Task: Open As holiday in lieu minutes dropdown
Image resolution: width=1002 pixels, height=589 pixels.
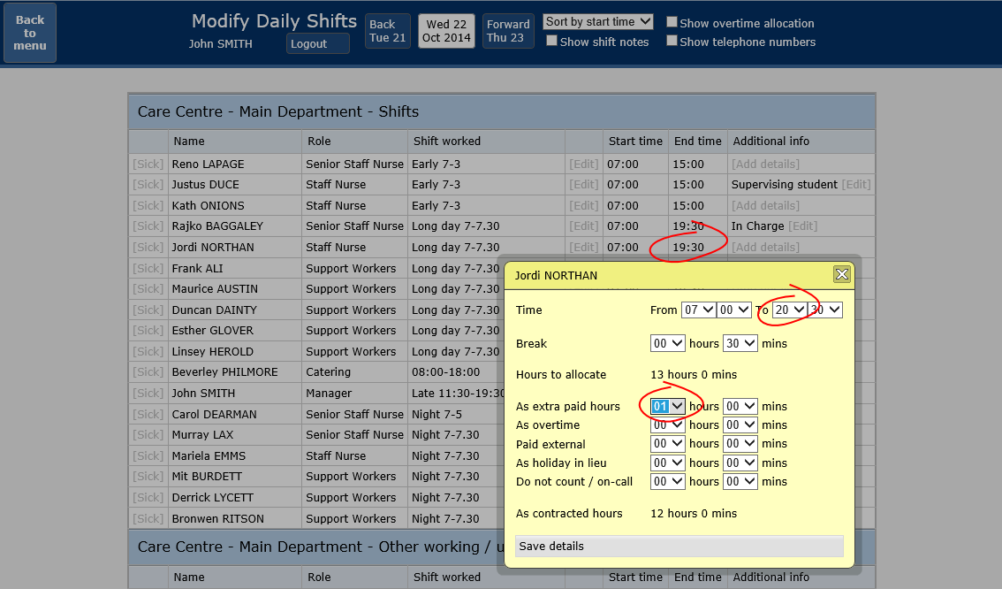Action: point(740,463)
